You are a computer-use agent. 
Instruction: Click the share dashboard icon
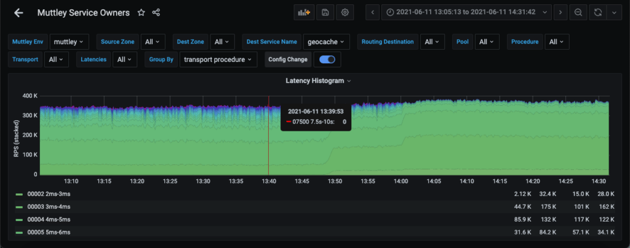click(x=156, y=12)
